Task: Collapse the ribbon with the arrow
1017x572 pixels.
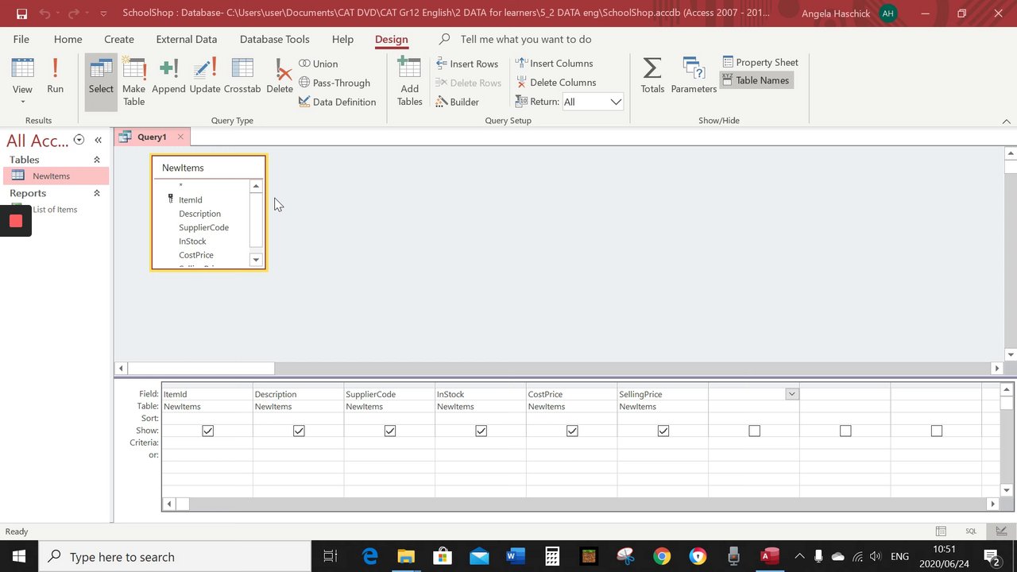Action: click(1006, 122)
